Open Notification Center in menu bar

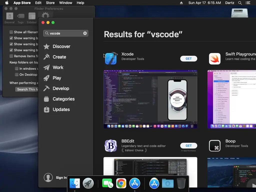click(248, 3)
